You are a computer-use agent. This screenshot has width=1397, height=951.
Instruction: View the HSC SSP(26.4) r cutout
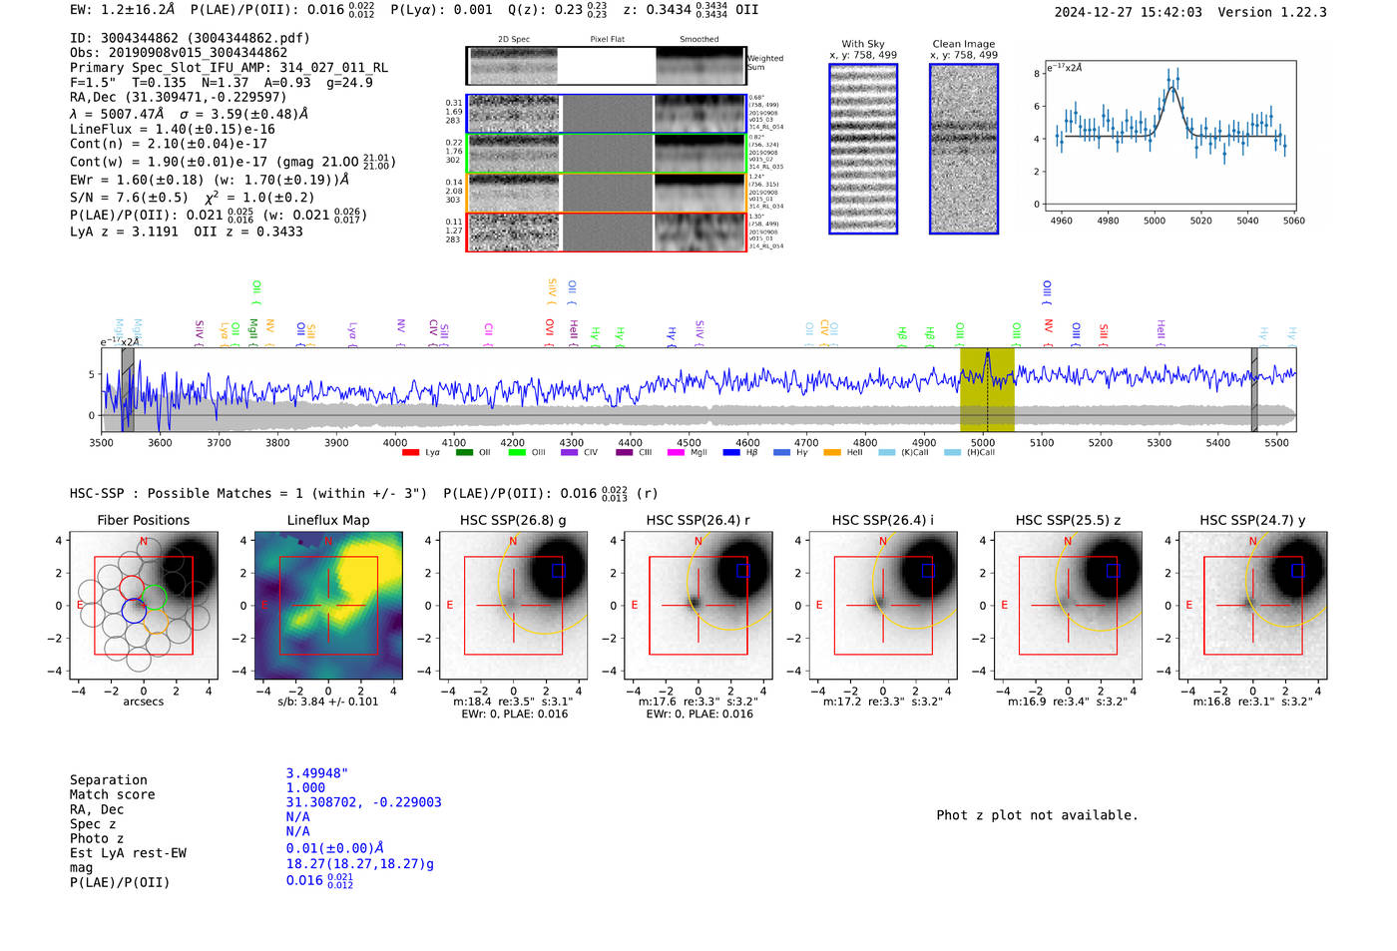(698, 605)
